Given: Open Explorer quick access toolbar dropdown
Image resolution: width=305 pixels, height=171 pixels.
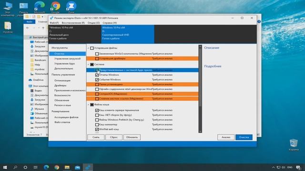Looking at the screenshot, I should click(x=42, y=17).
